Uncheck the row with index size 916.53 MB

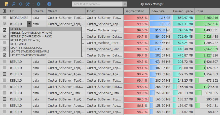5,30
